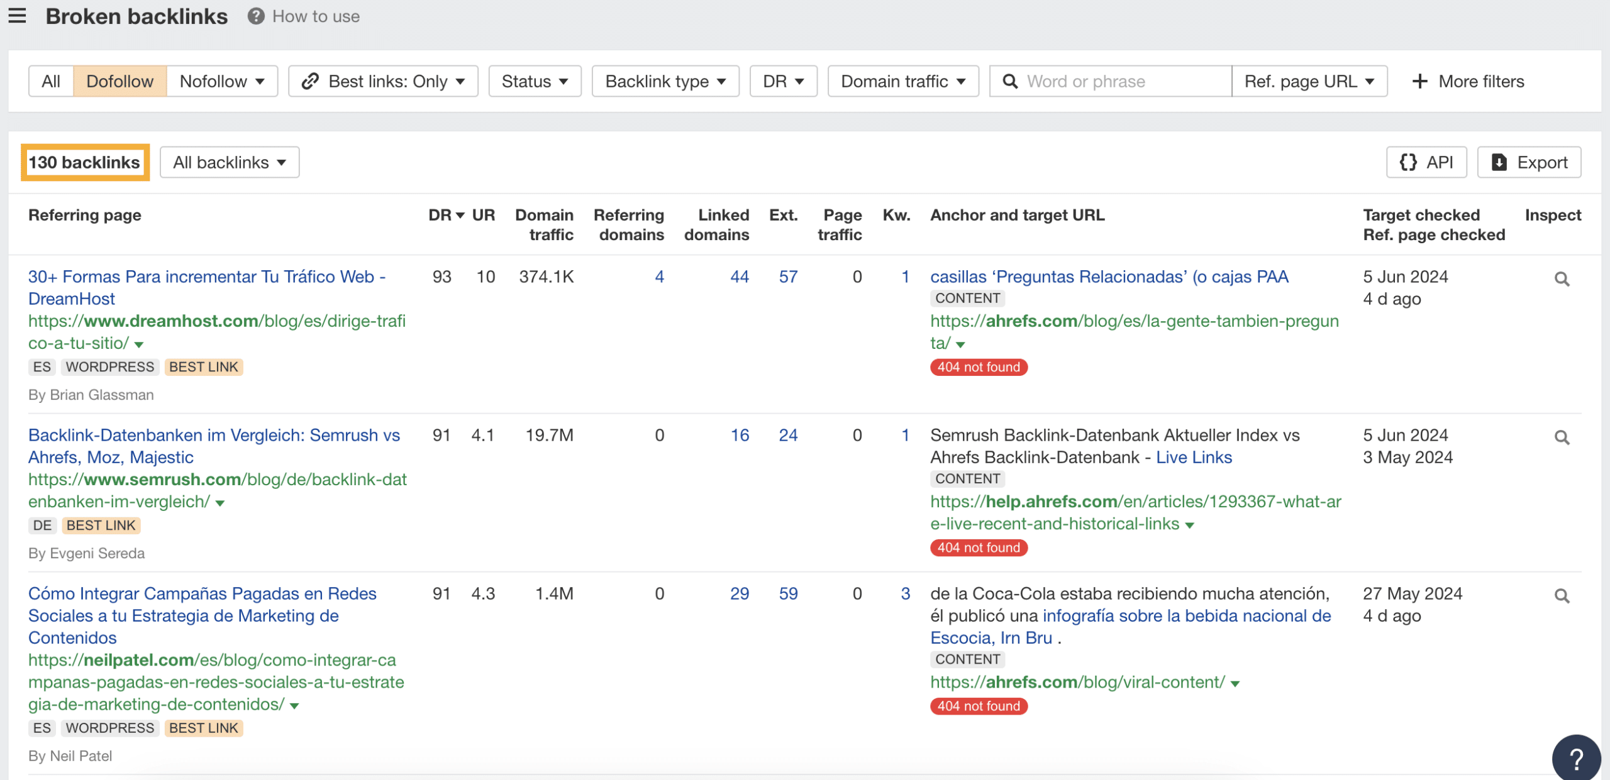Click By Brian Glassman author text
The width and height of the screenshot is (1610, 780).
[x=91, y=395]
